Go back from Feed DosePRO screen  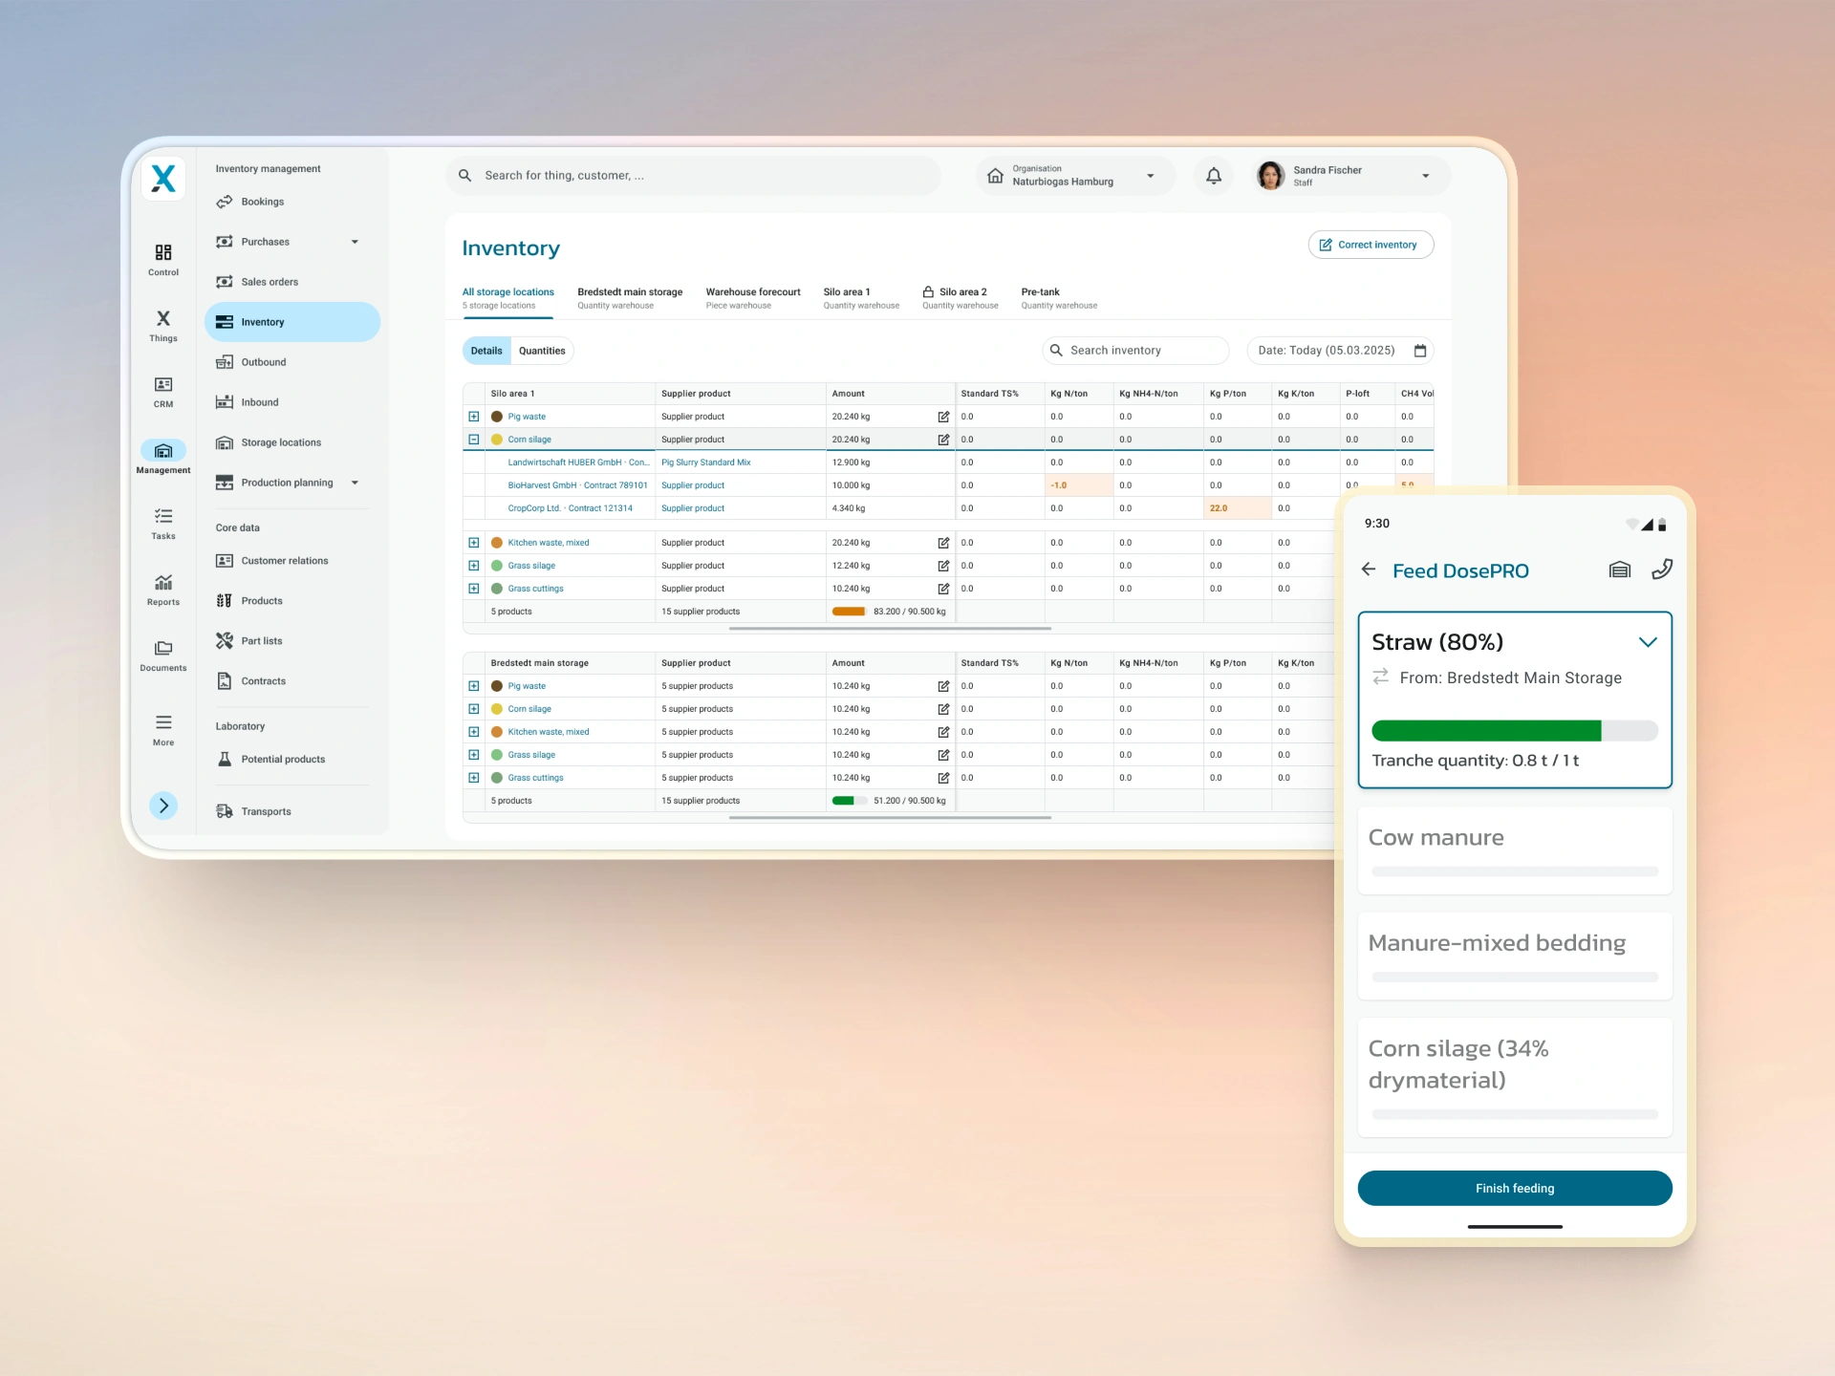[1369, 570]
